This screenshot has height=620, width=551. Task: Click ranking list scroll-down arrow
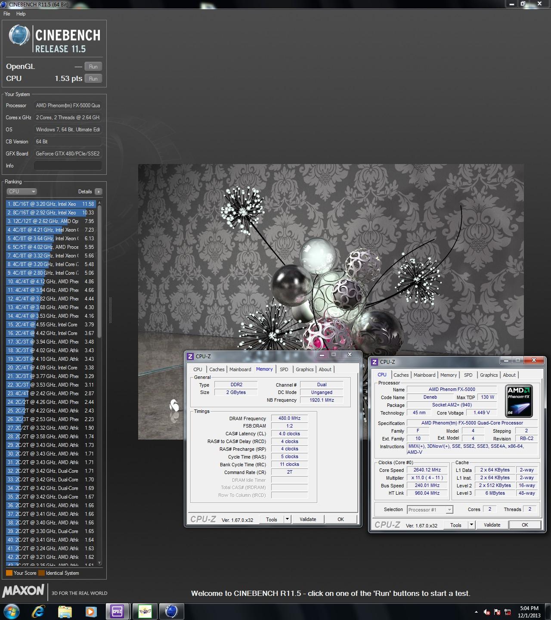coord(100,562)
